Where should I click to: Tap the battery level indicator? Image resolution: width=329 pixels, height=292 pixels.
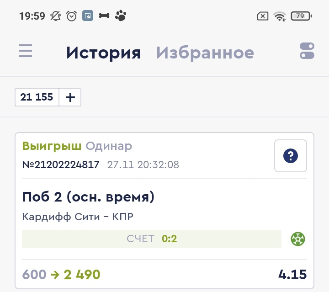pos(300,16)
